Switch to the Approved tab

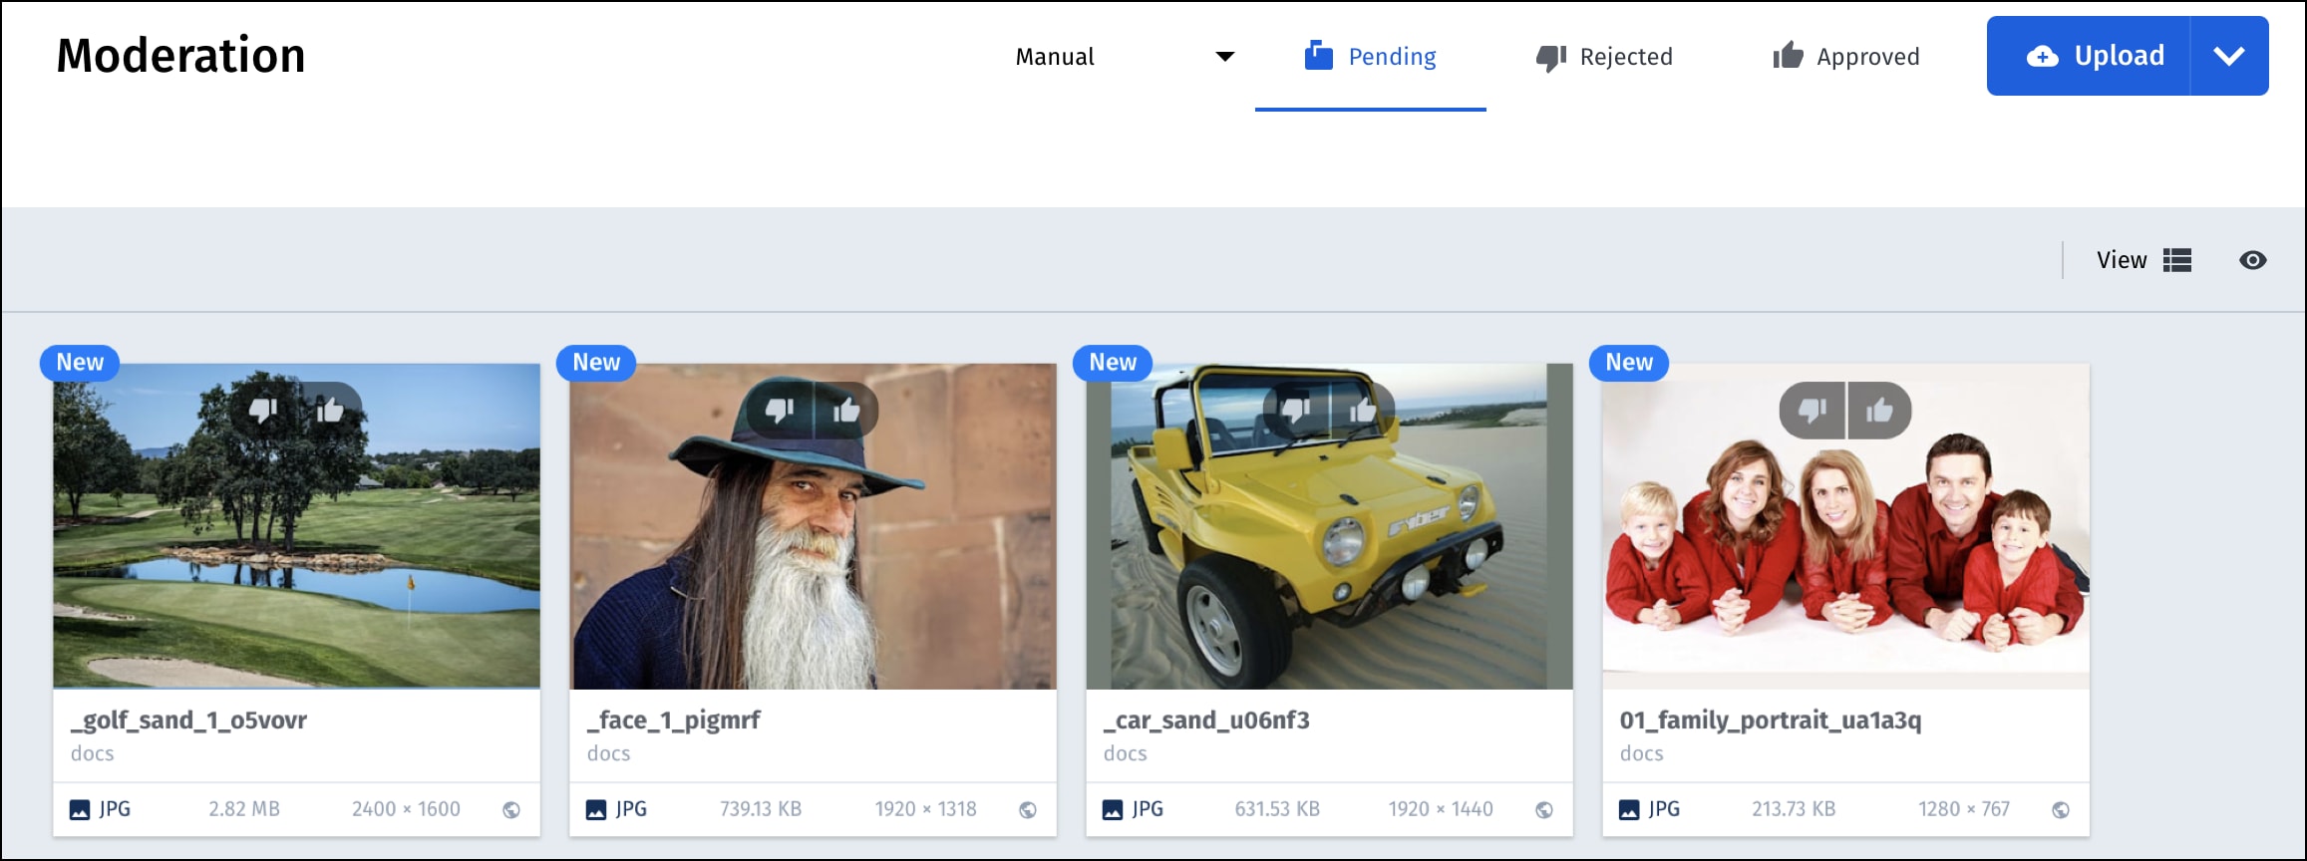coord(1846,57)
